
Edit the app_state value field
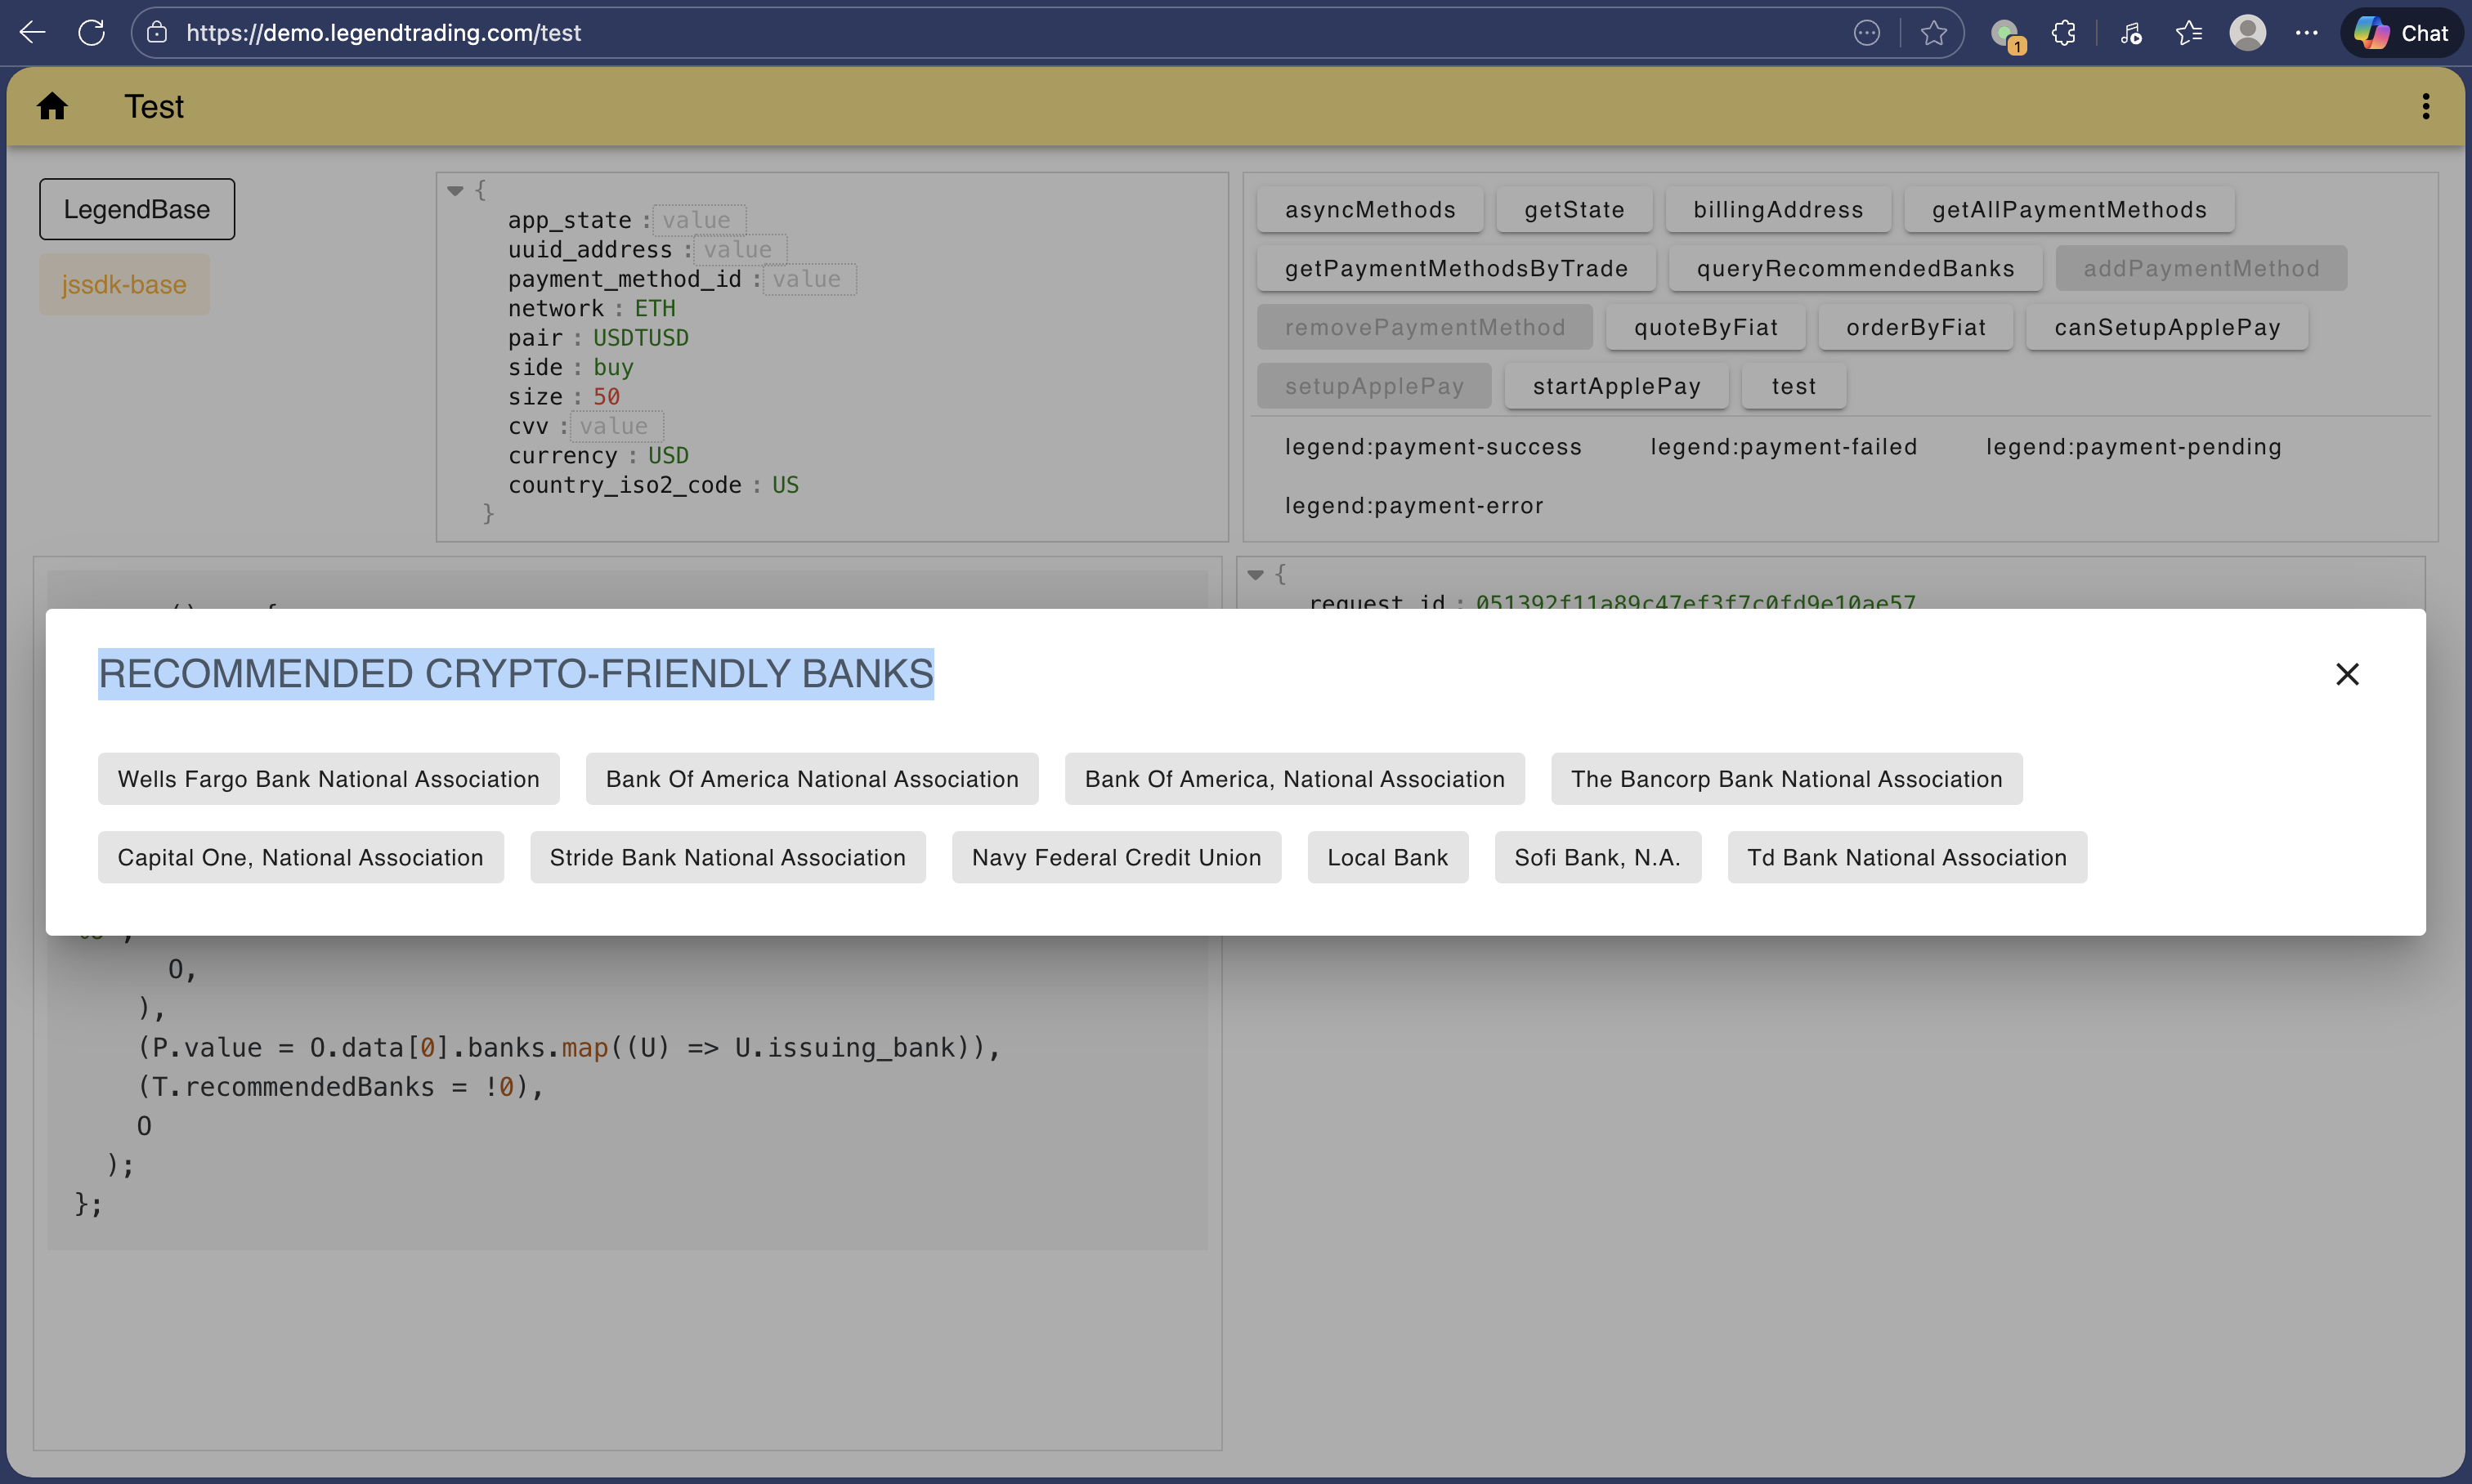click(x=699, y=220)
